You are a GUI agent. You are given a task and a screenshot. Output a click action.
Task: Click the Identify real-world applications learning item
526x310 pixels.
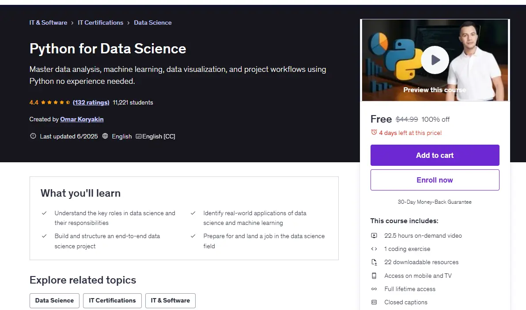click(255, 218)
